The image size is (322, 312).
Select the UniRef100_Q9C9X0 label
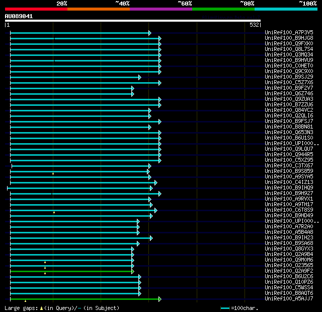point(289,72)
